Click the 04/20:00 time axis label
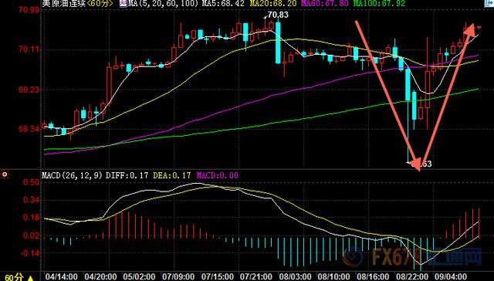Viewport: 494px width, 281px height. pos(100,277)
